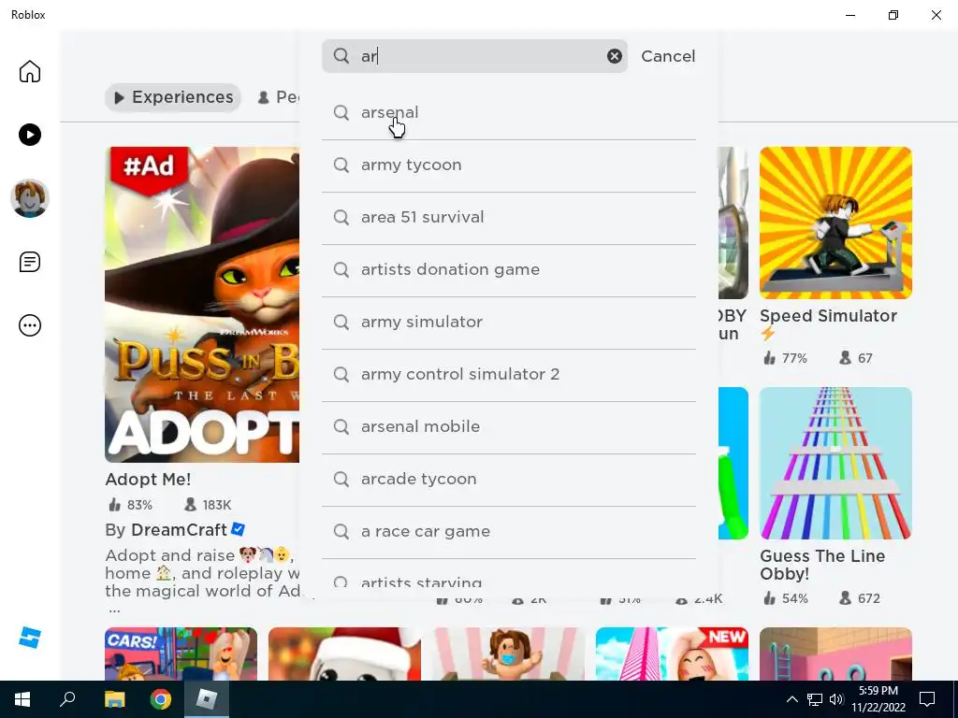The width and height of the screenshot is (958, 718).
Task: Choose the 'arsenal mobile' suggestion
Action: 508,427
